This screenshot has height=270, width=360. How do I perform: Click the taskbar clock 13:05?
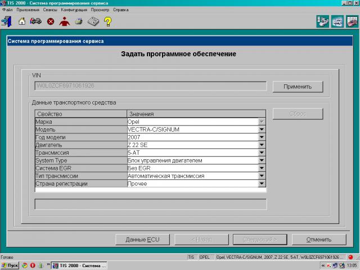(352, 265)
